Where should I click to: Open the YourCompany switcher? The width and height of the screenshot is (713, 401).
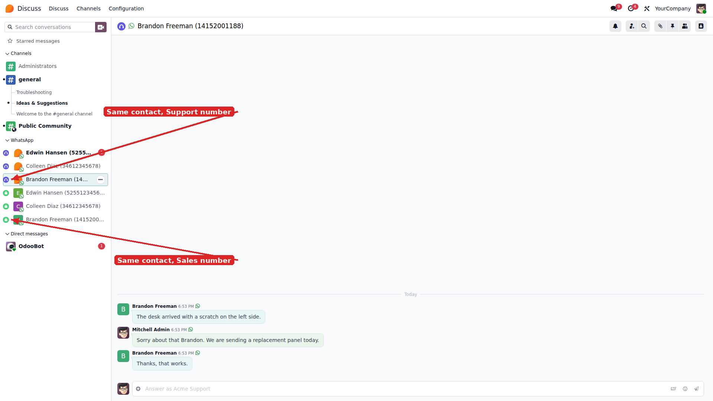tap(673, 9)
